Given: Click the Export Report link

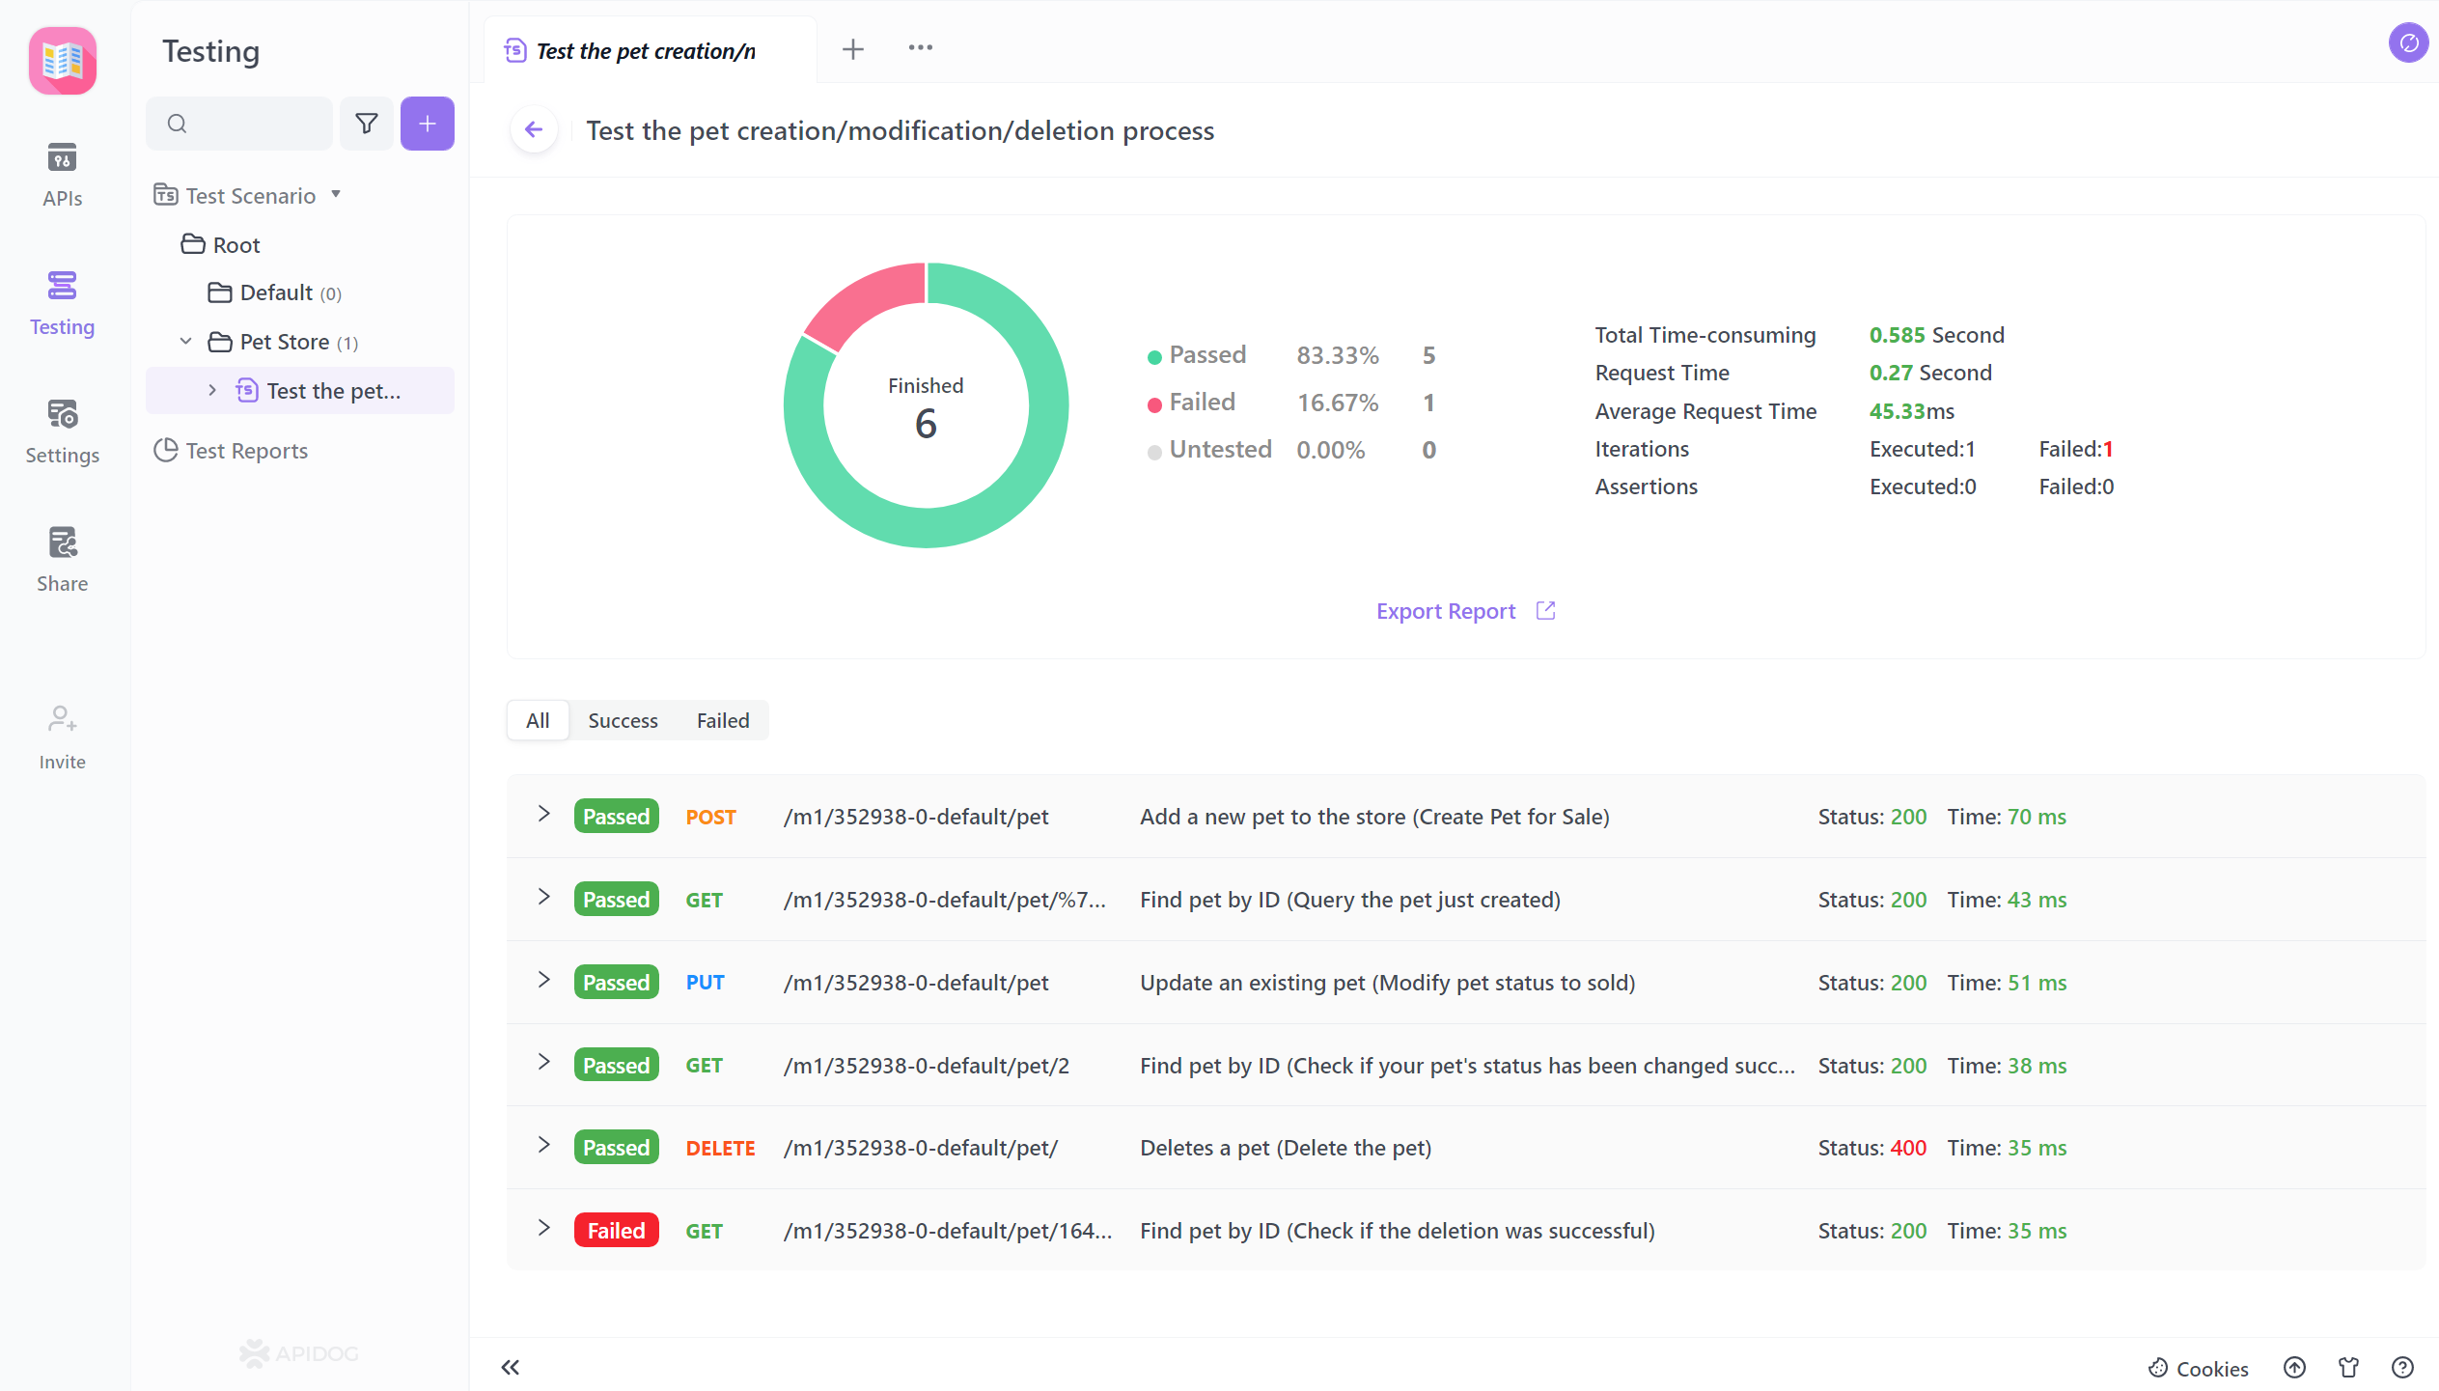Looking at the screenshot, I should [1446, 610].
